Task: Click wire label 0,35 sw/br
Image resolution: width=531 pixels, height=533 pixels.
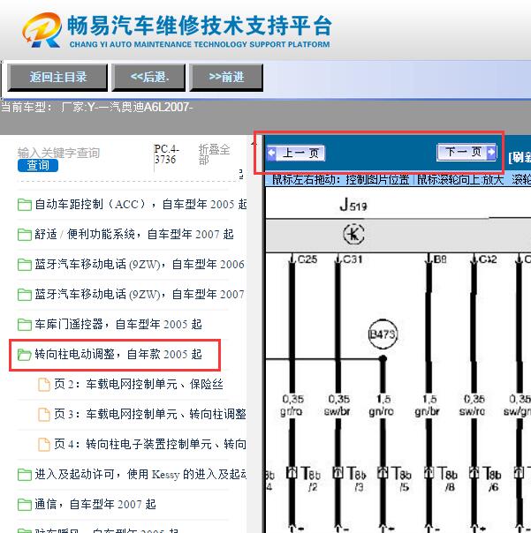Action: (338, 405)
